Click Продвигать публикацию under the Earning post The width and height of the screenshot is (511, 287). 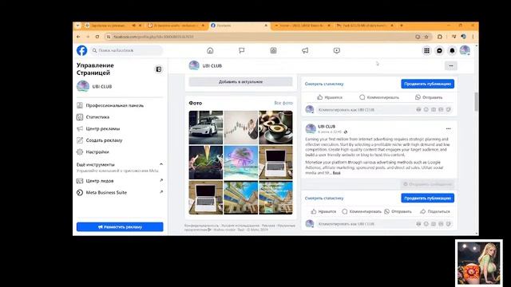tap(428, 199)
